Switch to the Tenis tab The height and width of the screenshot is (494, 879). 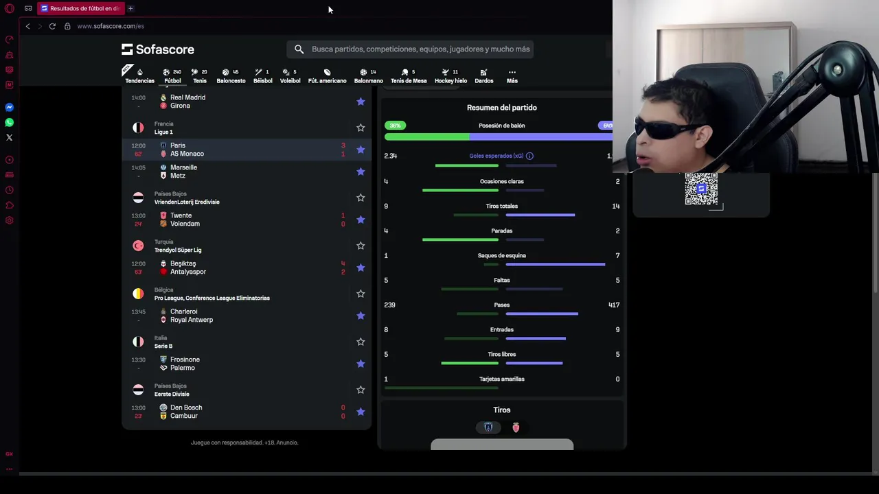tap(200, 75)
